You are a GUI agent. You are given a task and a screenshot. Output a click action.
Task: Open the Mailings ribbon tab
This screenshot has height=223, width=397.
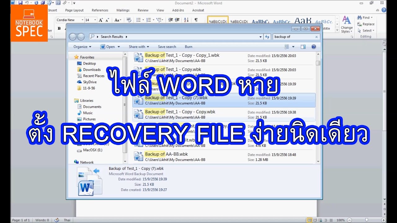pos(123,10)
